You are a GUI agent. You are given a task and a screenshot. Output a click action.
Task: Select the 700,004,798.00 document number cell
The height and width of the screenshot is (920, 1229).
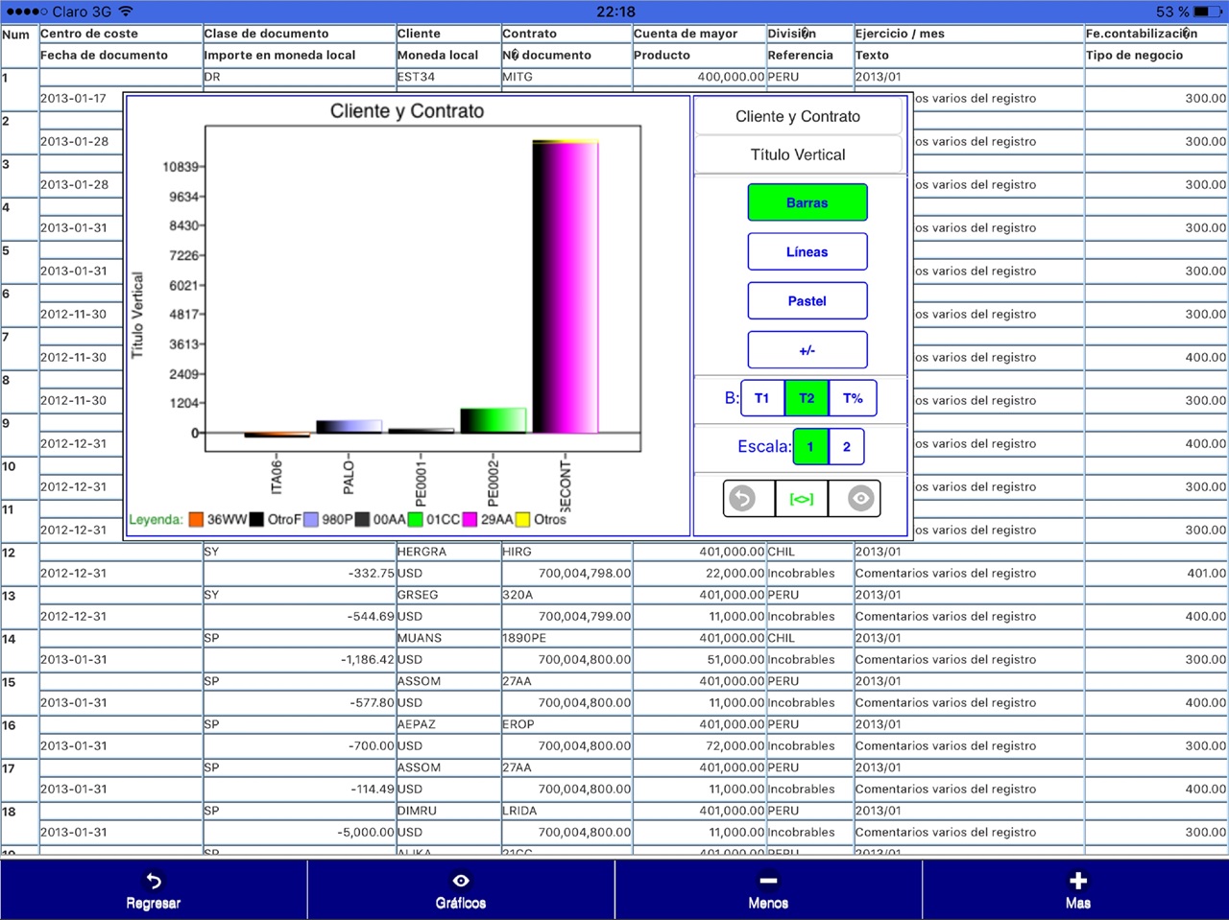pyautogui.click(x=566, y=574)
